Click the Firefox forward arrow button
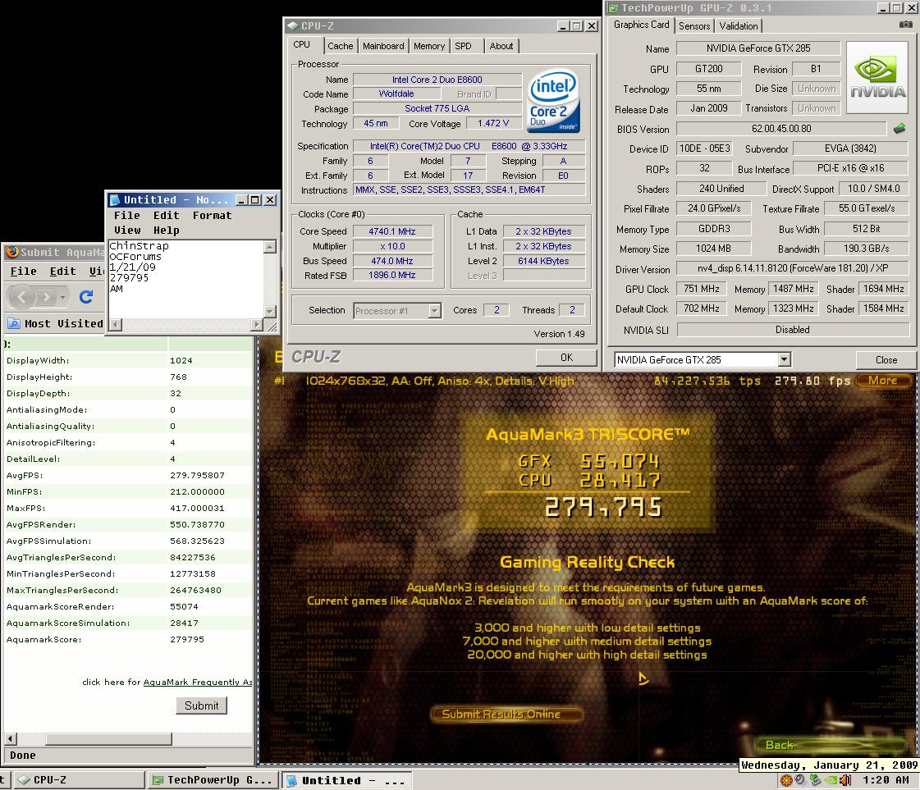This screenshot has width=920, height=790. pyautogui.click(x=48, y=297)
